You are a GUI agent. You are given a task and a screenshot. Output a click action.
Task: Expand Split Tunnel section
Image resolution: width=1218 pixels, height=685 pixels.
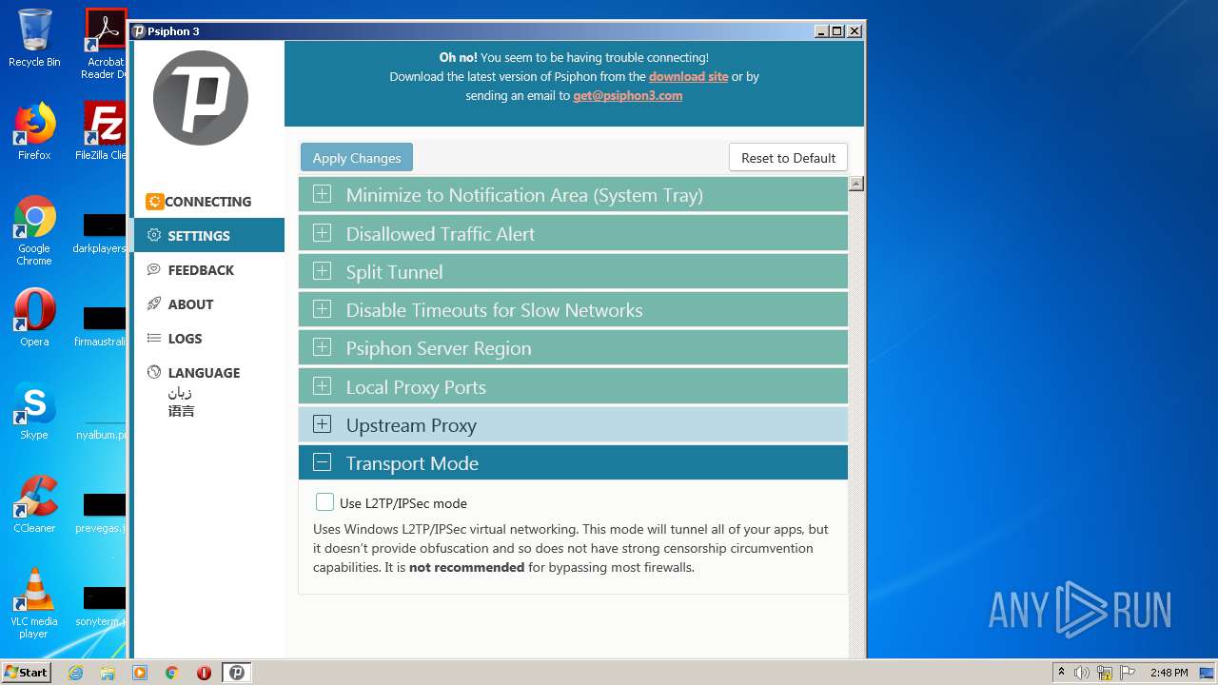573,271
